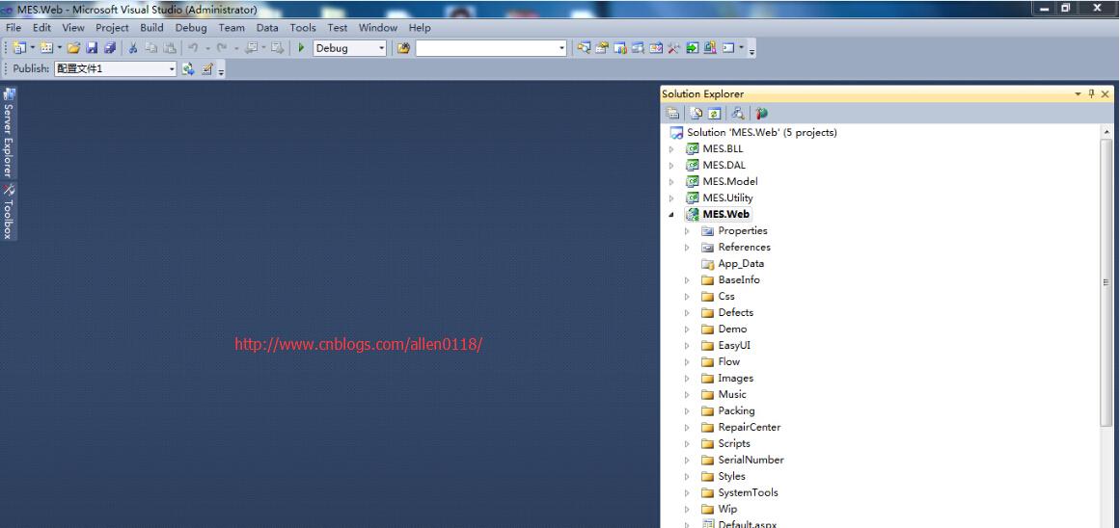The width and height of the screenshot is (1120, 528).
Task: Open the Build menu
Action: click(x=151, y=28)
